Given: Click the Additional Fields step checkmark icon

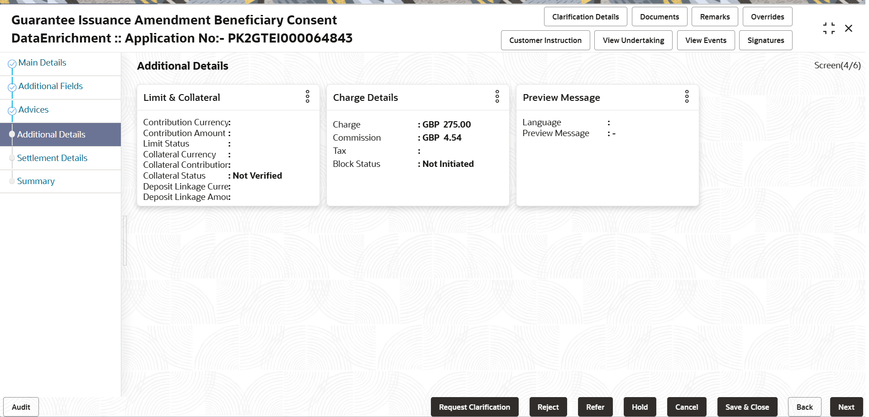Looking at the screenshot, I should tap(12, 87).
